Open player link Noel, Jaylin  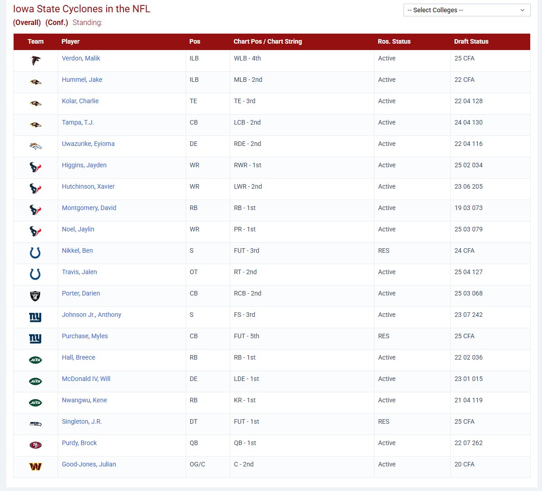78,229
